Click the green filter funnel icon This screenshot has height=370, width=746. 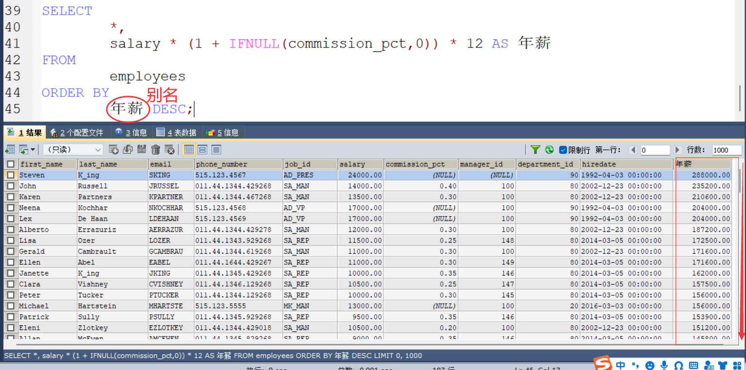[535, 150]
